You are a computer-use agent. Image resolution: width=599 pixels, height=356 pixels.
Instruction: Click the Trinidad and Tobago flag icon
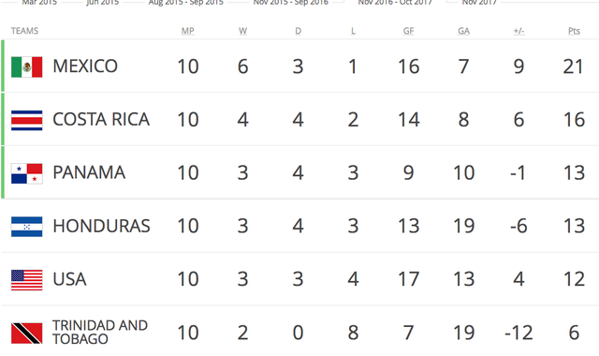[27, 334]
